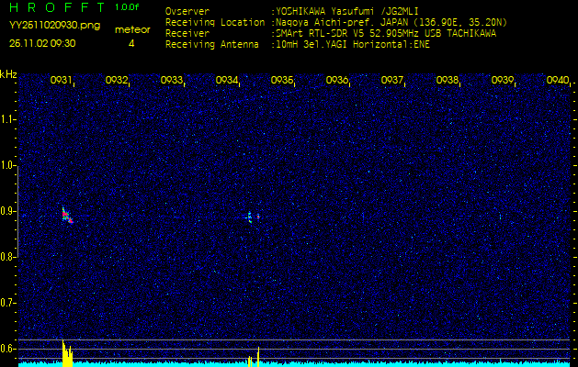Click the 0931 time marker
578x367 pixels.
click(62, 81)
